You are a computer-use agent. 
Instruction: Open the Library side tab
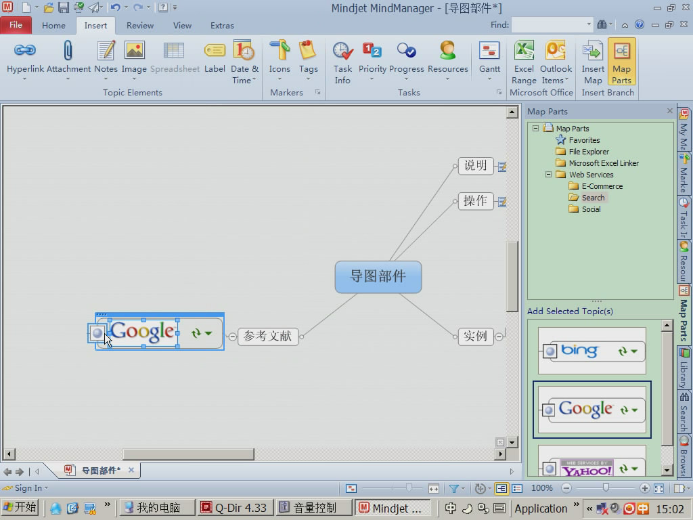[x=684, y=369]
